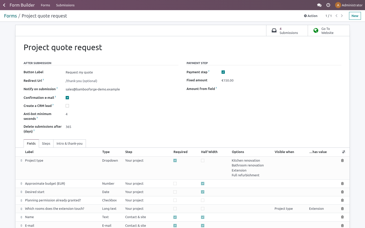Toggle the Confirmation e-mail checkbox
365x228 pixels.
click(67, 98)
